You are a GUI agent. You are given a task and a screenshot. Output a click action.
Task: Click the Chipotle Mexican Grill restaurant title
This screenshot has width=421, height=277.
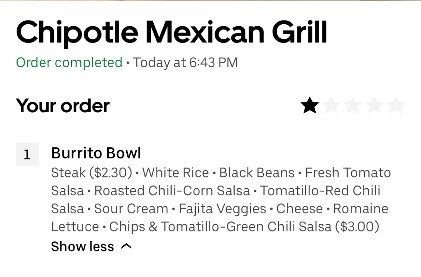pos(172,32)
